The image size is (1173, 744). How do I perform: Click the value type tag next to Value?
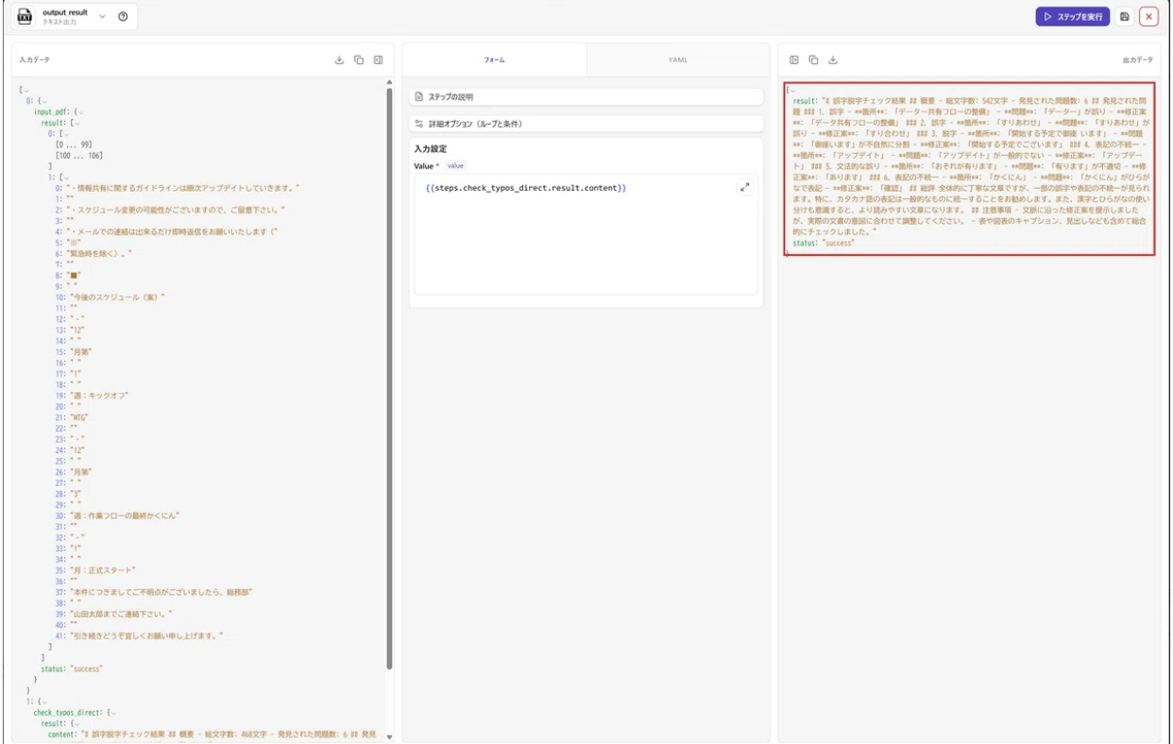point(455,165)
